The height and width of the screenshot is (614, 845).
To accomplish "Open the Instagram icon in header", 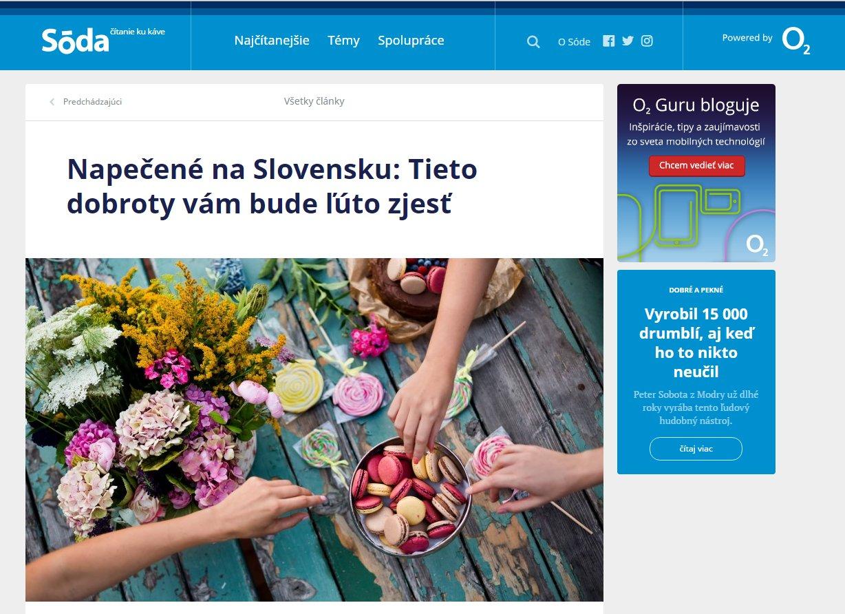I will click(x=647, y=41).
